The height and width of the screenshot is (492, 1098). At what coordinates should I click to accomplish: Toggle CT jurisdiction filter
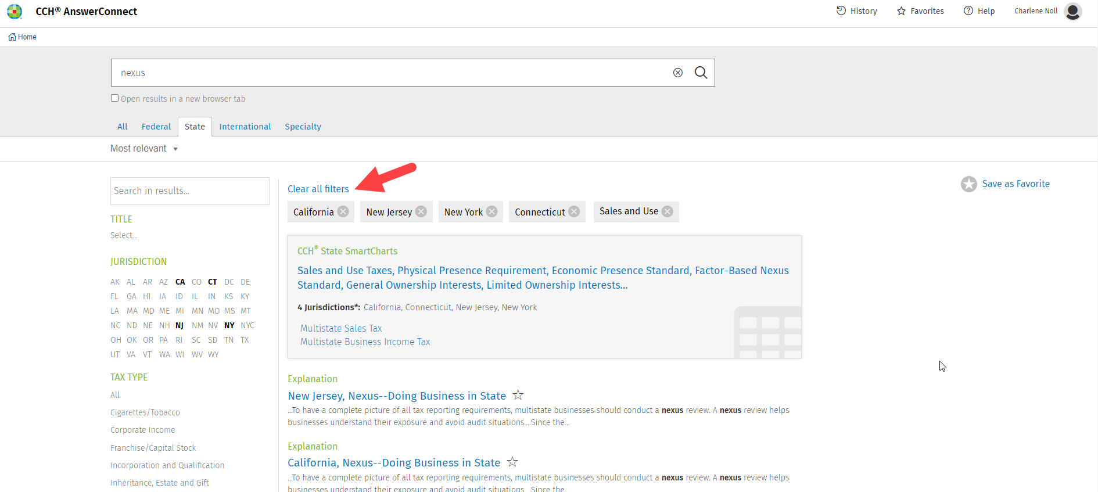(x=213, y=282)
